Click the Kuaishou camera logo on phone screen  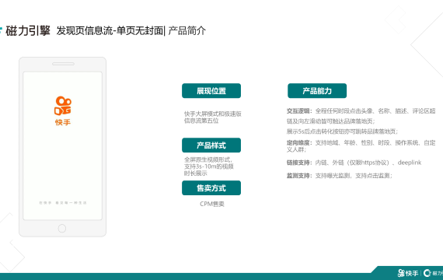pos(63,106)
